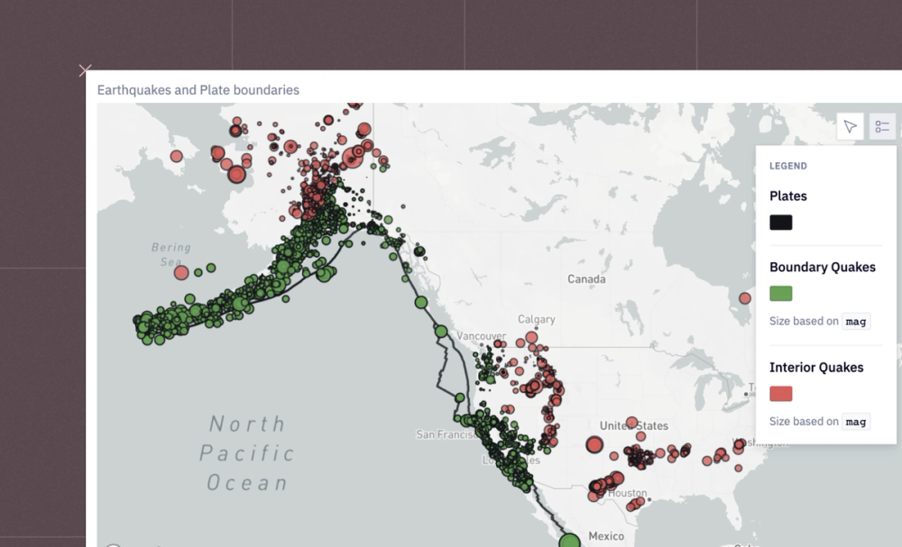Image resolution: width=902 pixels, height=547 pixels.
Task: Dismiss the visualization using the X icon
Action: pos(86,70)
